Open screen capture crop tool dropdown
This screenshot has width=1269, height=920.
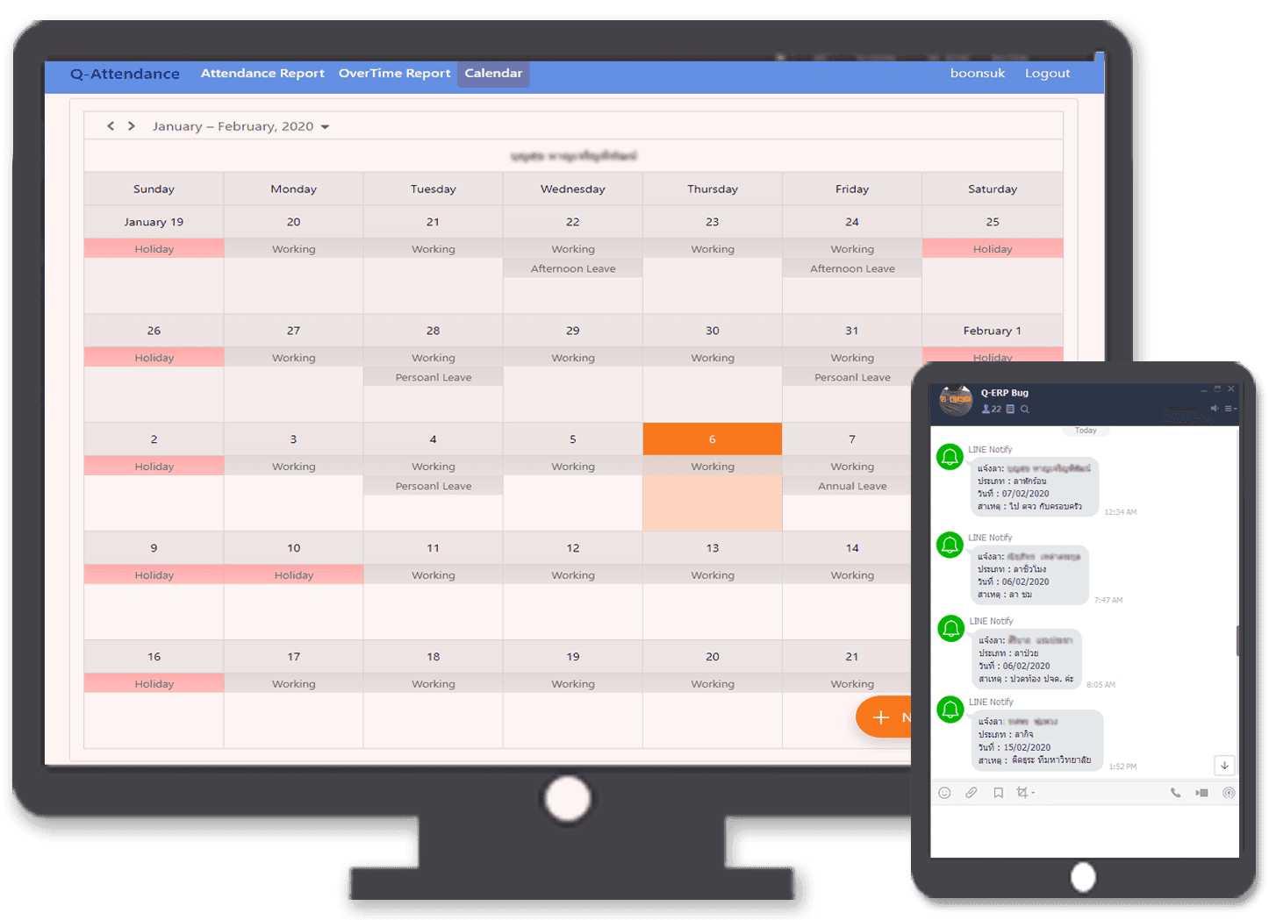(x=1025, y=793)
